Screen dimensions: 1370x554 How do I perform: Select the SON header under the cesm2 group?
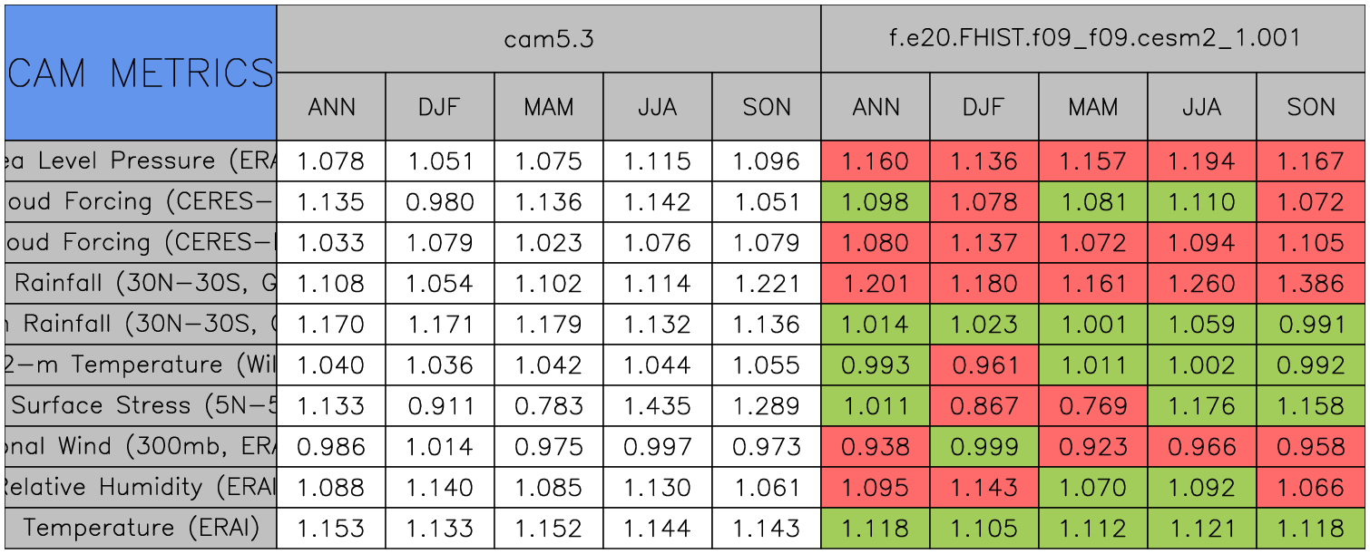(x=1311, y=107)
